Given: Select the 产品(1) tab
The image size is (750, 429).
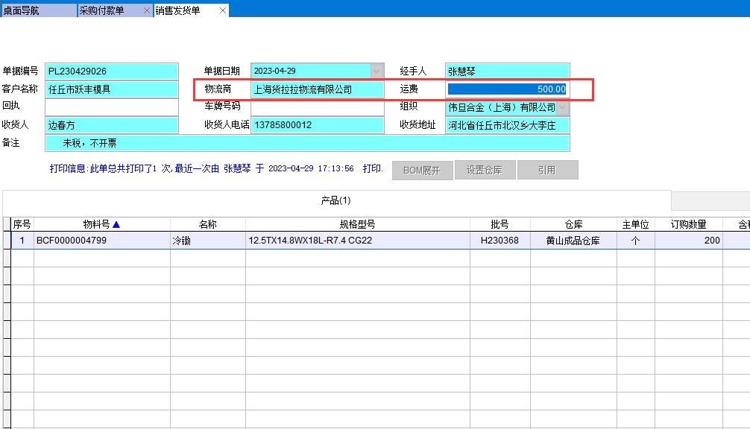Looking at the screenshot, I should click(335, 200).
